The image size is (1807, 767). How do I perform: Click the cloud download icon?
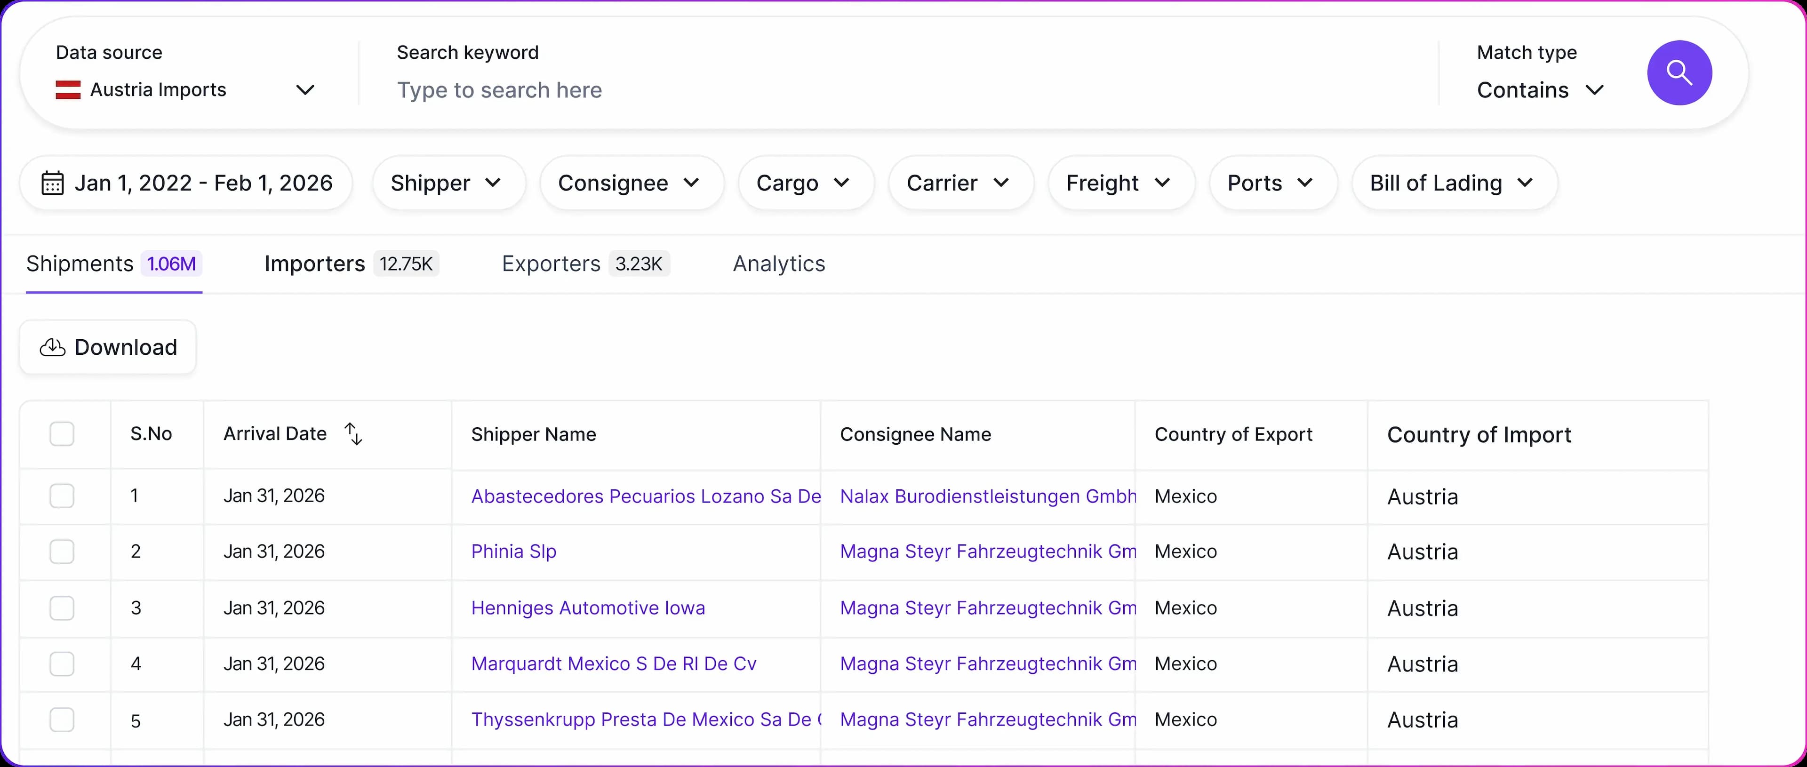coord(53,347)
